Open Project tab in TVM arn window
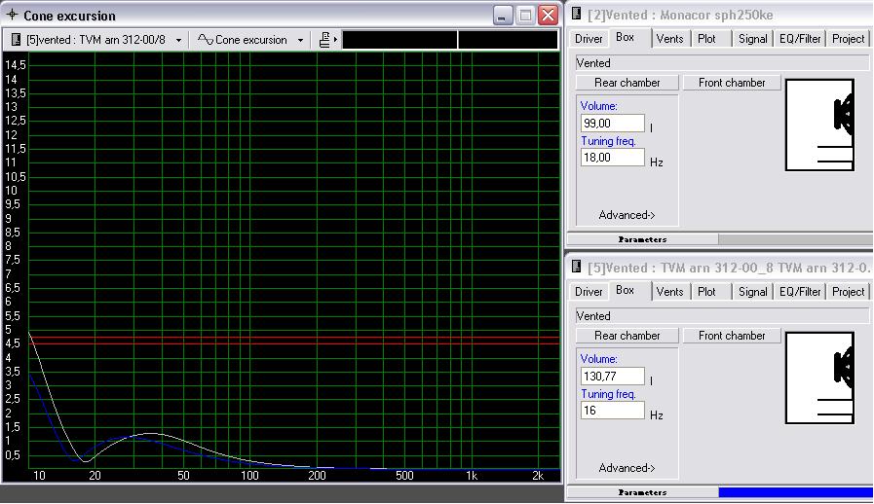Screen dimensions: 874x504 (x=849, y=291)
